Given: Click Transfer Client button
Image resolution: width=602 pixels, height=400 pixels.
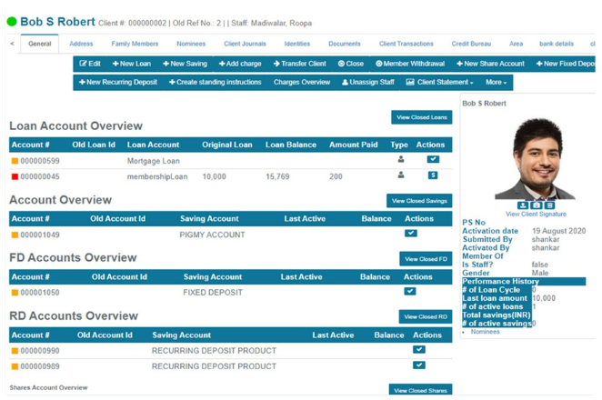Looking at the screenshot, I should point(300,64).
